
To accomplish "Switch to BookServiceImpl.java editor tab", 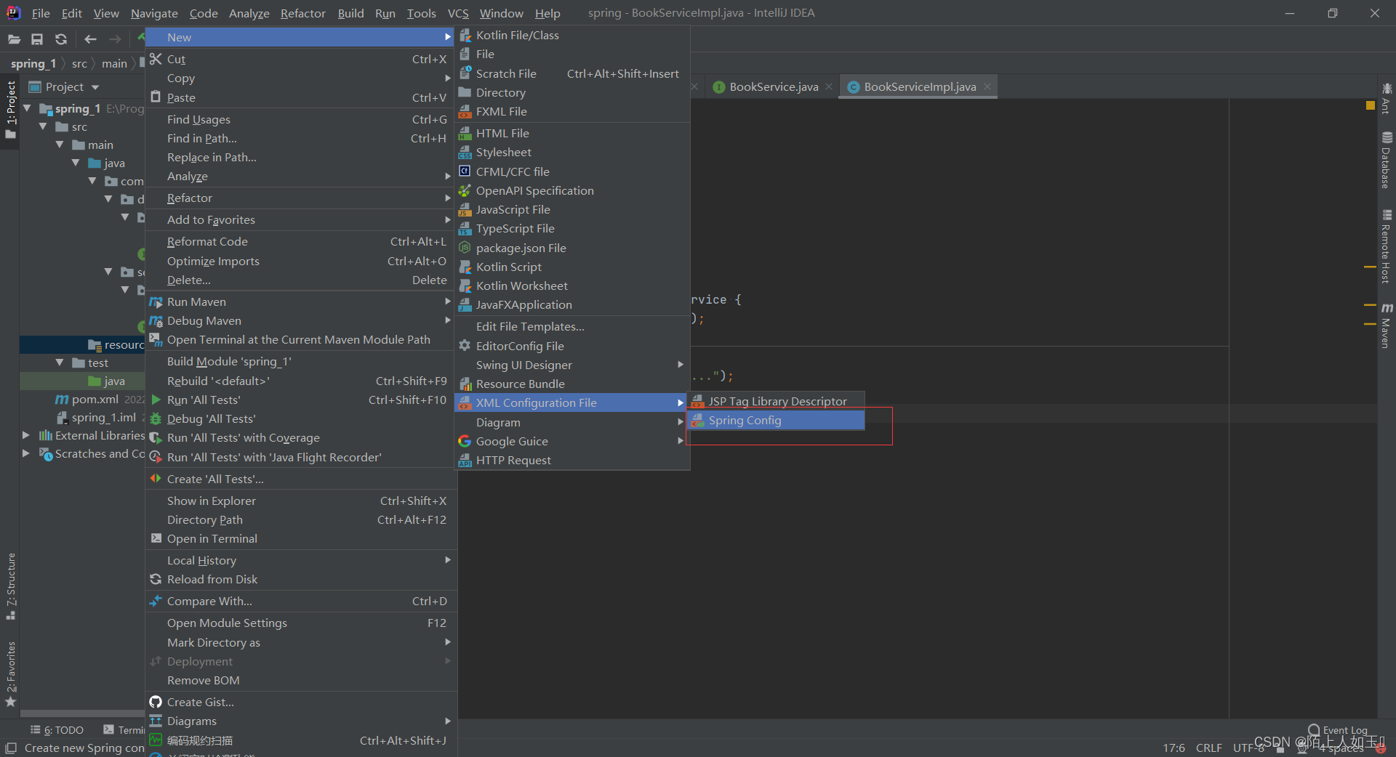I will pyautogui.click(x=919, y=86).
